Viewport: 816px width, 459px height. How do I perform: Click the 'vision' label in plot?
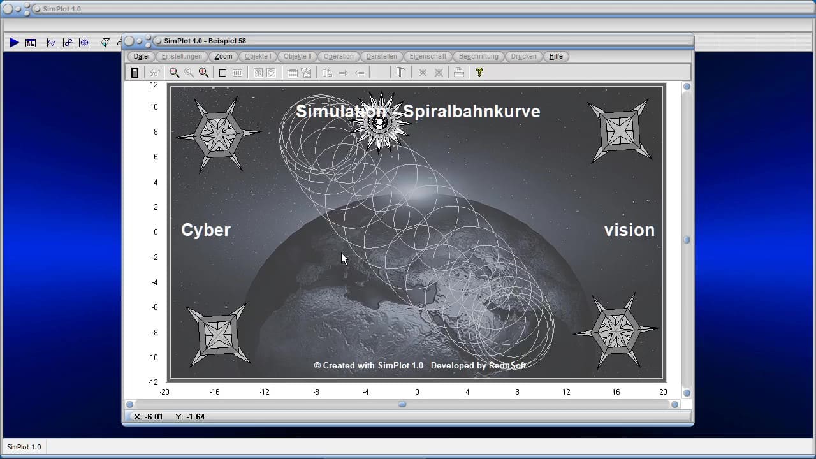pos(629,230)
